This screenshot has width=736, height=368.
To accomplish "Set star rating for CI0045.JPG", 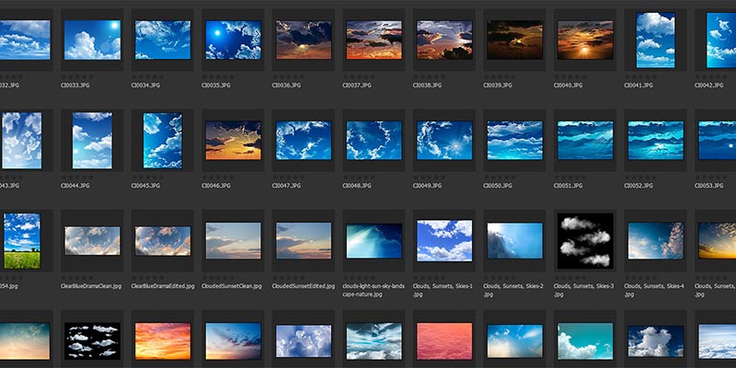I will pos(148,178).
